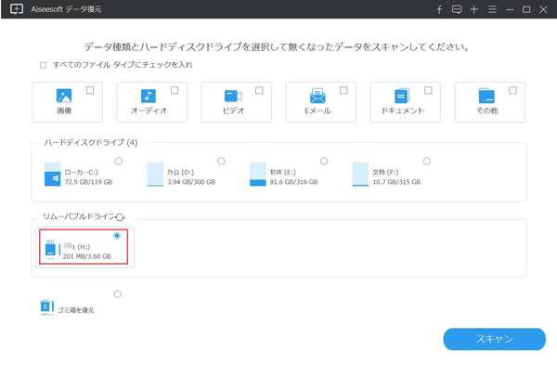Click the その他 folder icon
The image size is (557, 365).
point(486,96)
